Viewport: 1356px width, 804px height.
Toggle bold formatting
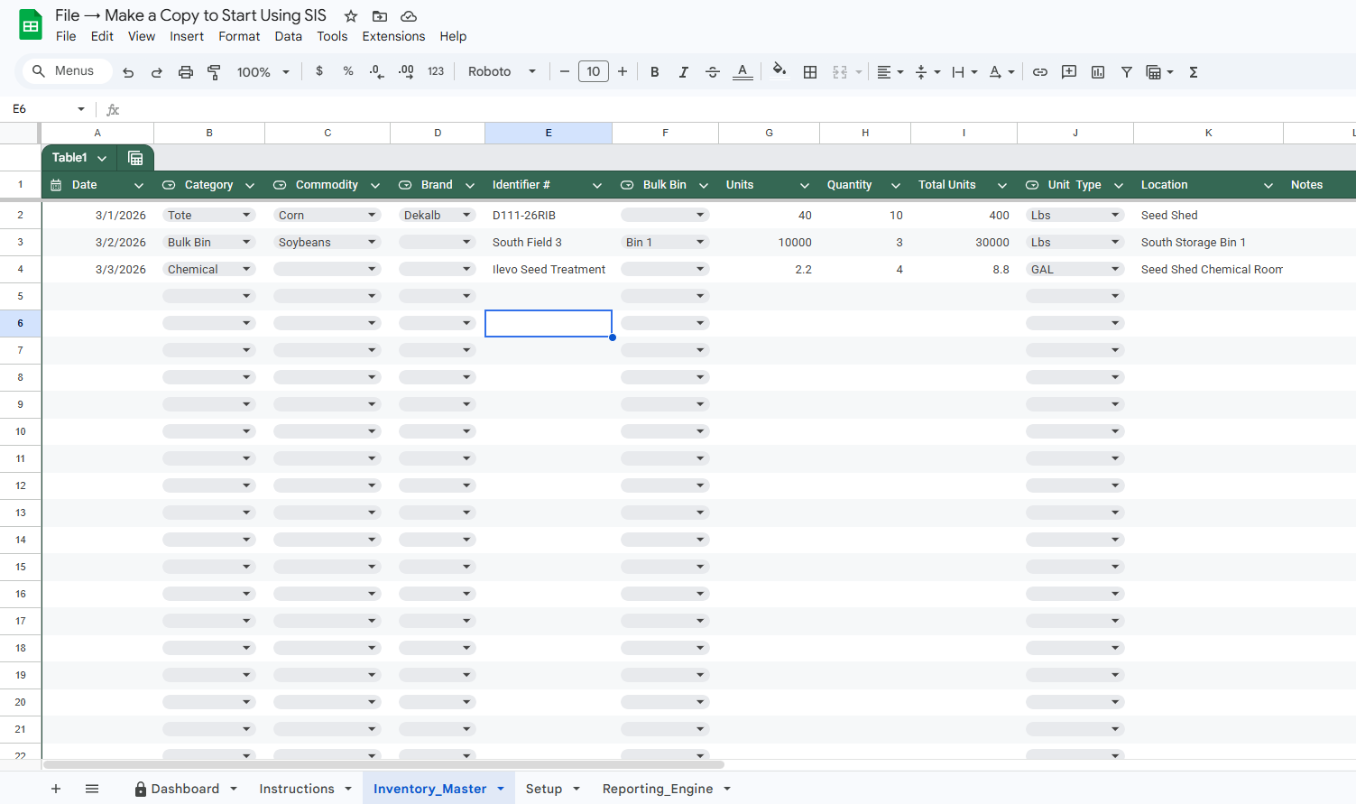tap(655, 72)
